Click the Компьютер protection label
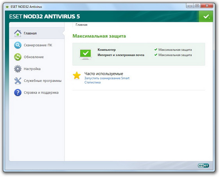The width and height of the screenshot is (219, 177). [106, 50]
